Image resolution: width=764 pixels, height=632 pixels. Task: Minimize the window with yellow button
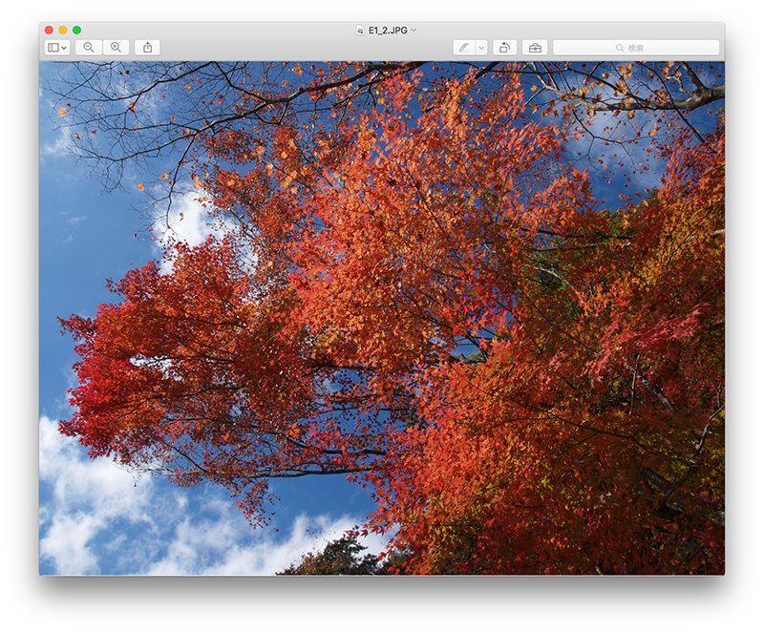[x=63, y=31]
